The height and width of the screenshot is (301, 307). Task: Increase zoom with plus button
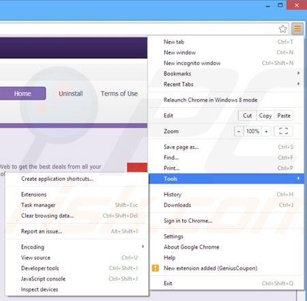click(266, 131)
